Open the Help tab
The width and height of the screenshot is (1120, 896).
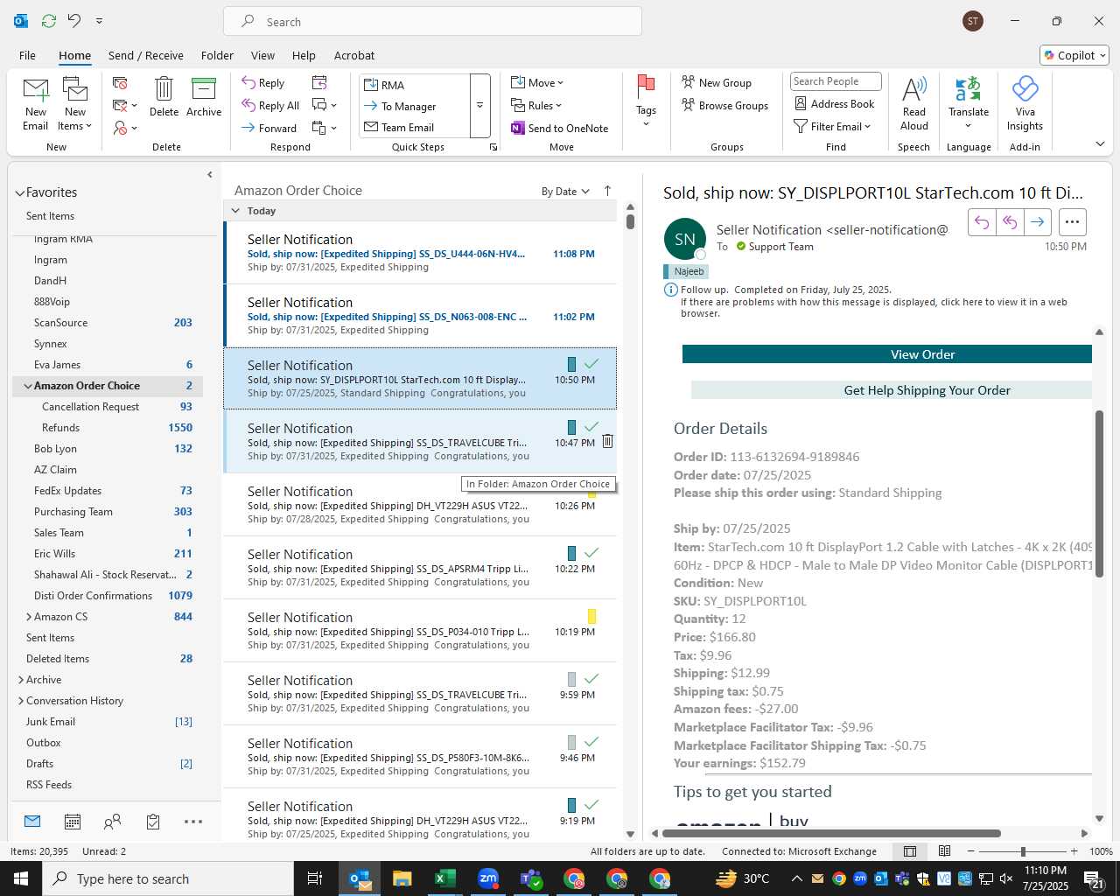click(x=304, y=55)
